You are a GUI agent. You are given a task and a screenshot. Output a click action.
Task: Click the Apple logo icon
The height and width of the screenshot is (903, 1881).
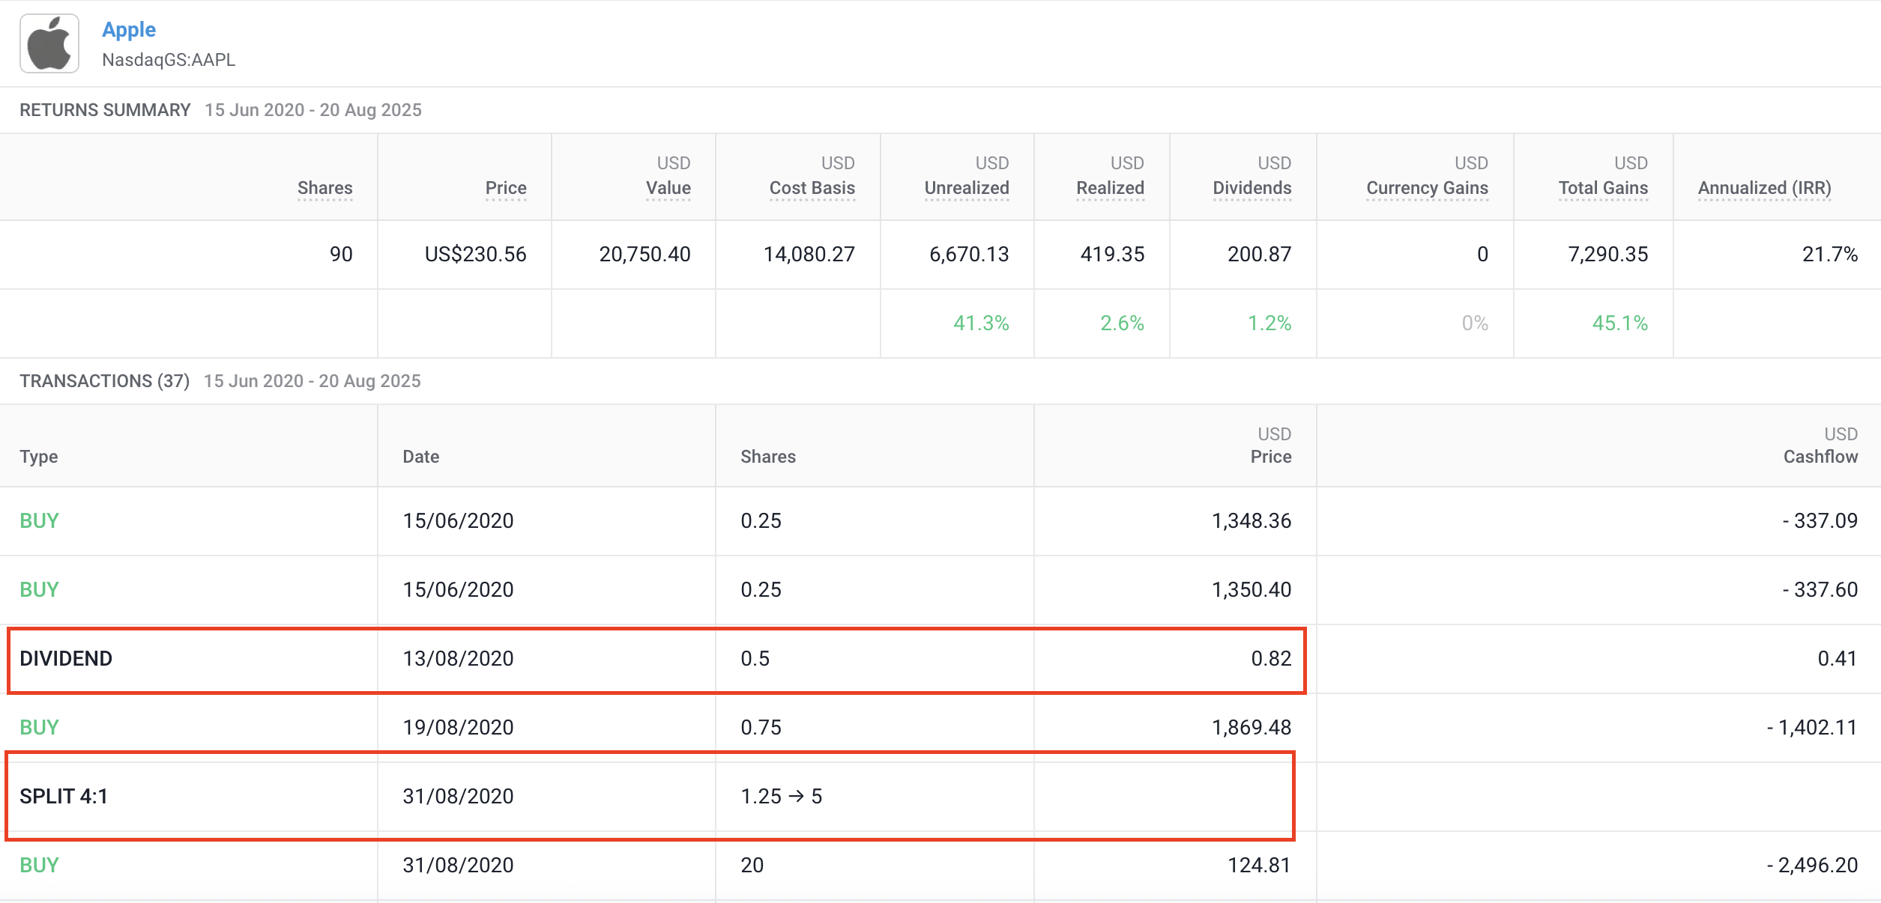tap(49, 43)
